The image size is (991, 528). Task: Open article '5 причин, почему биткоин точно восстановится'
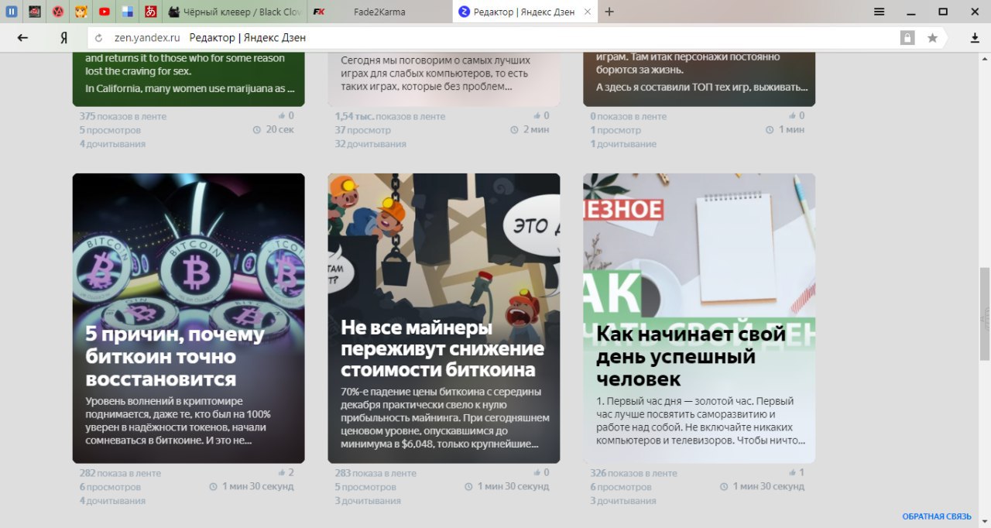pyautogui.click(x=188, y=318)
